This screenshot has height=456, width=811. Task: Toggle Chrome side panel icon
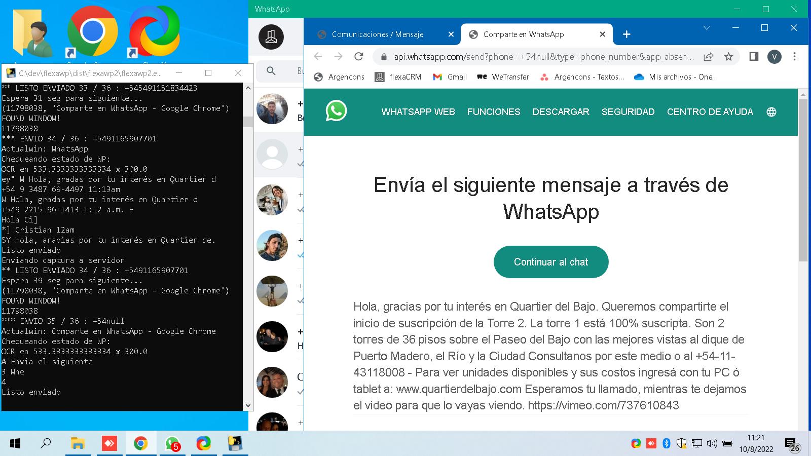754,56
